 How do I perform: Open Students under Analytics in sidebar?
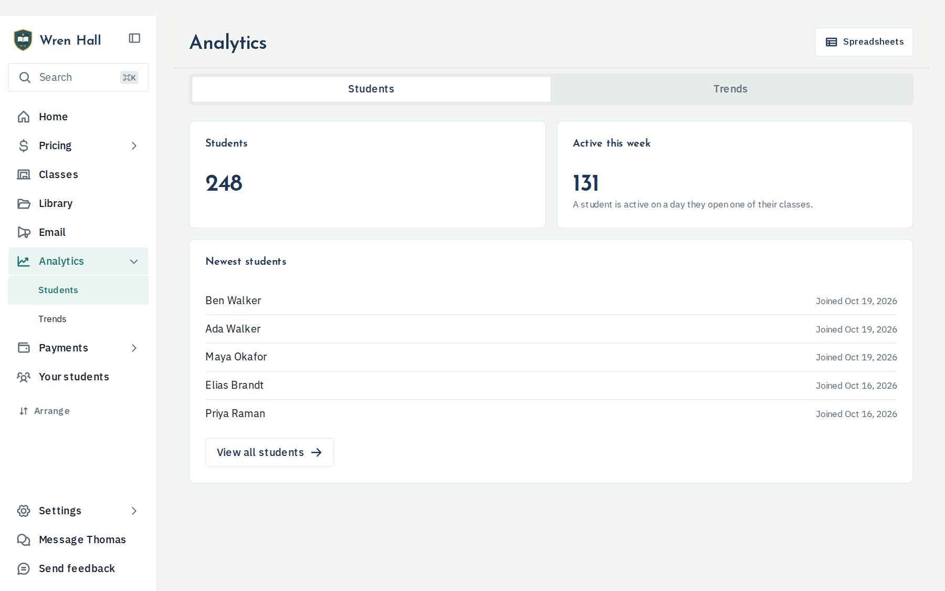point(78,290)
